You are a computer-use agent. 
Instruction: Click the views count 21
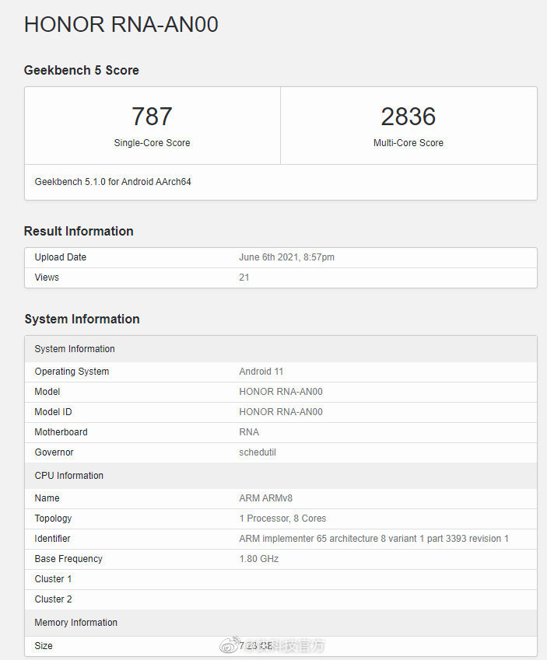tap(244, 278)
